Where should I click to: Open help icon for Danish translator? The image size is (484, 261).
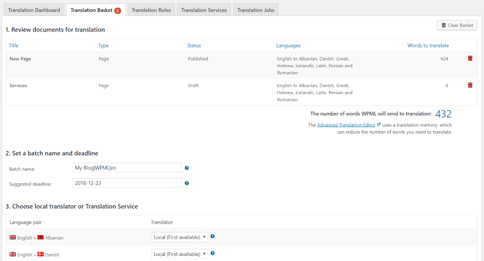coord(212,254)
